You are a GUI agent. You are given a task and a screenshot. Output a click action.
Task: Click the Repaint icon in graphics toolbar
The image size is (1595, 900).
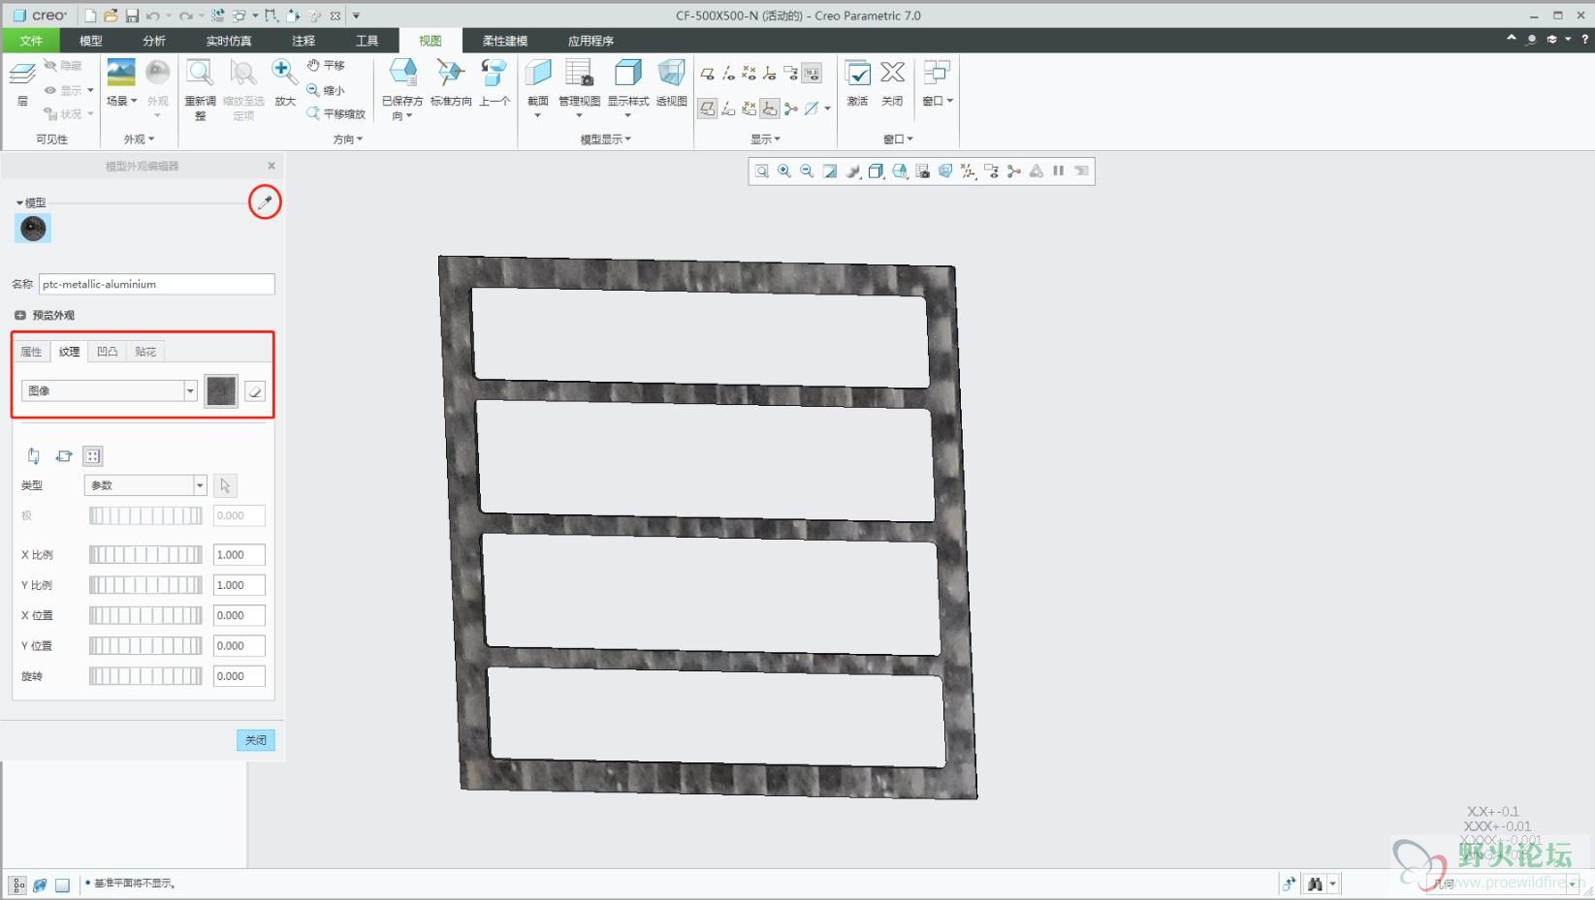(x=830, y=171)
